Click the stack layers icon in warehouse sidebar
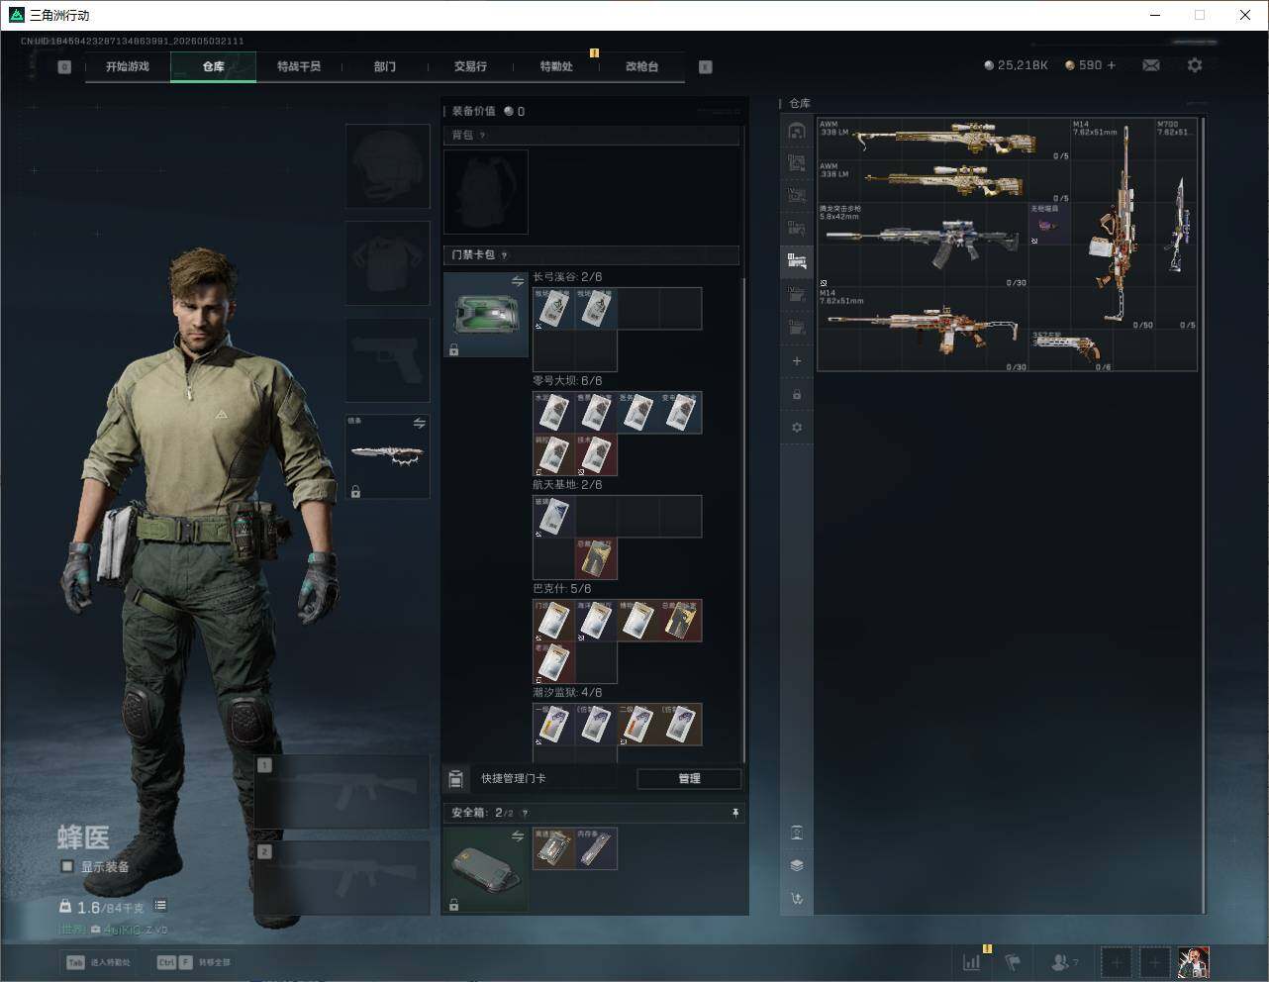Viewport: 1269px width, 982px height. [797, 865]
